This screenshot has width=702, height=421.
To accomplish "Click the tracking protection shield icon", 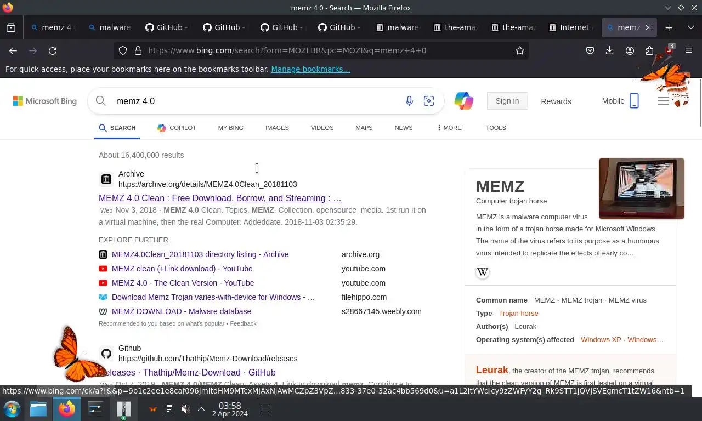I will pyautogui.click(x=123, y=50).
